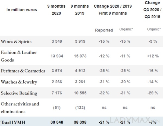
Task: Select the 'Change 2020 / 2019 First 9 months' header
Action: click(x=112, y=10)
